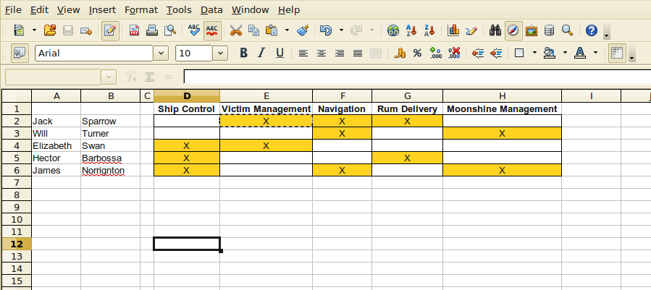Toggle Edit File mode icon
Viewport: 651px width, 290px height.
point(110,30)
